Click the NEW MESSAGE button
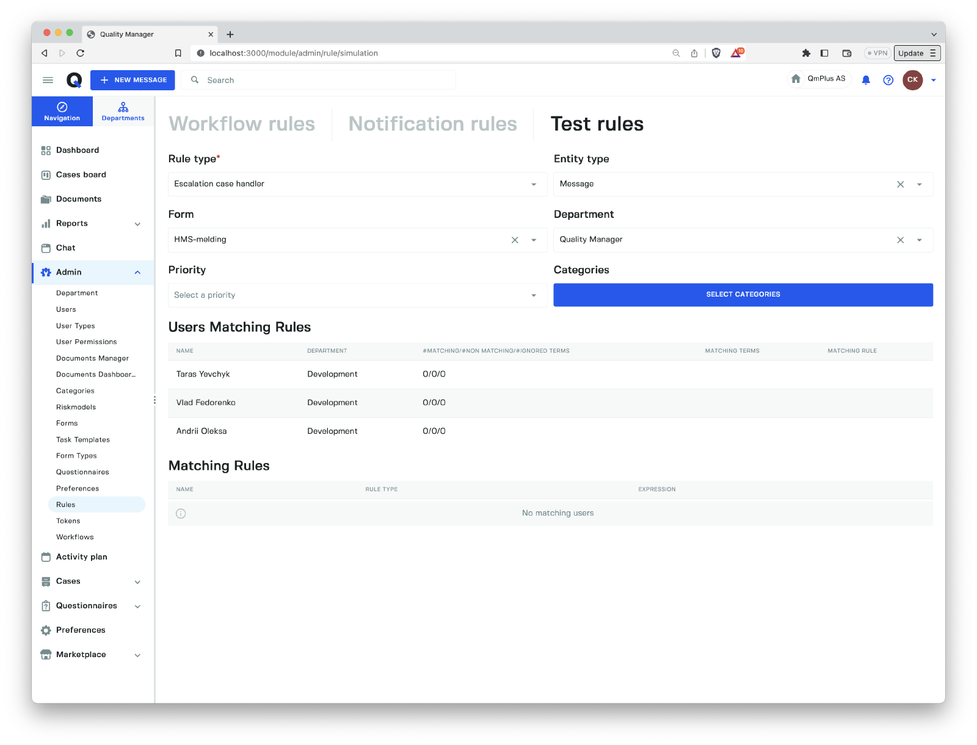Screen dimensions: 977x745 coord(133,80)
